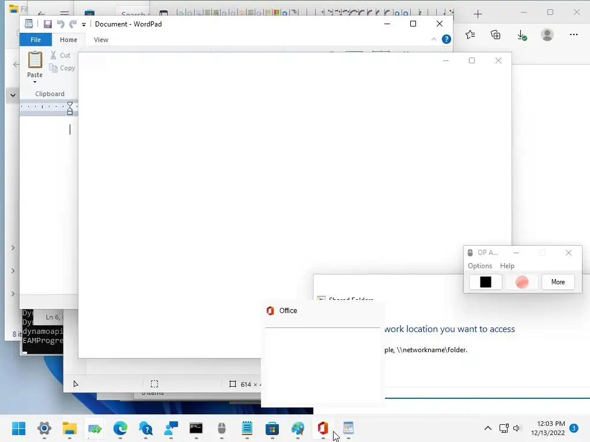Image resolution: width=590 pixels, height=442 pixels.
Task: Open volume icon in system tray
Action: click(517, 428)
